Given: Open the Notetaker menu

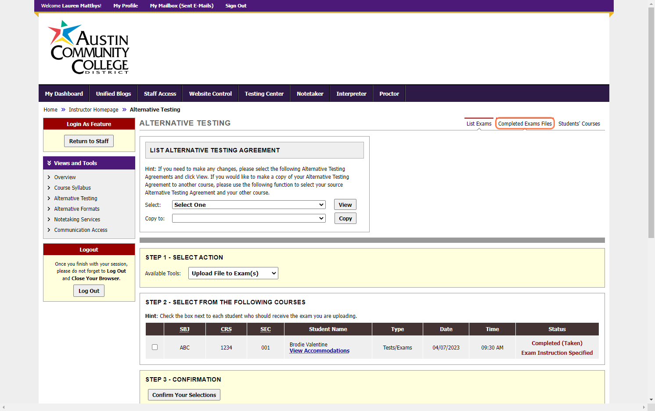Looking at the screenshot, I should tap(310, 94).
